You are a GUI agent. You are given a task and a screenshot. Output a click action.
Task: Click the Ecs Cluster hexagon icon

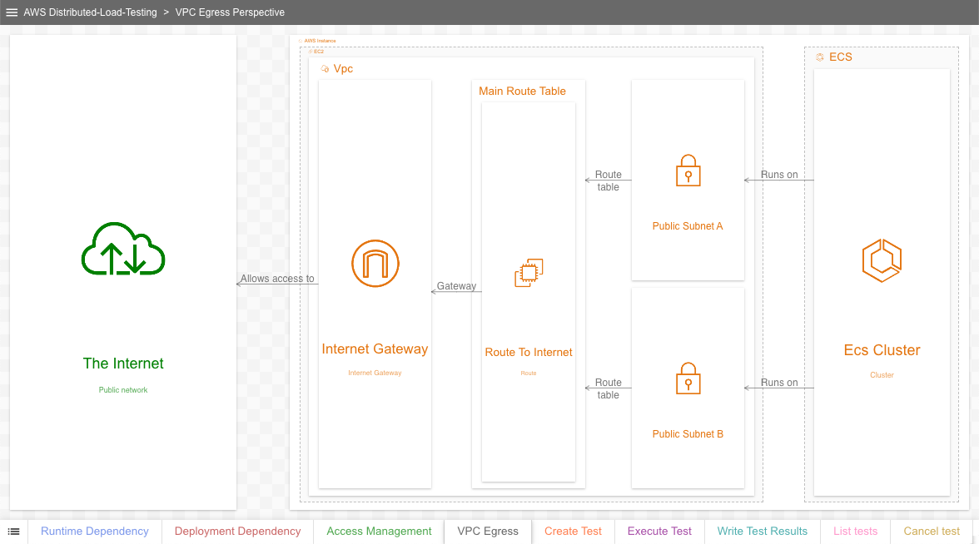pyautogui.click(x=882, y=260)
